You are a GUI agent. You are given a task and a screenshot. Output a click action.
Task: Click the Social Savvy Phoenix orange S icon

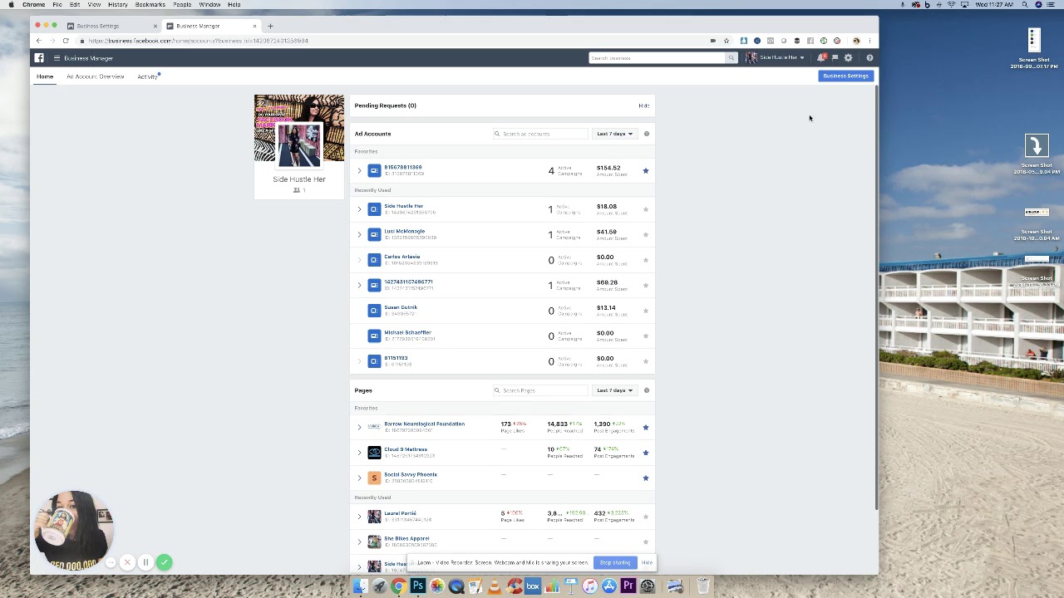374,478
